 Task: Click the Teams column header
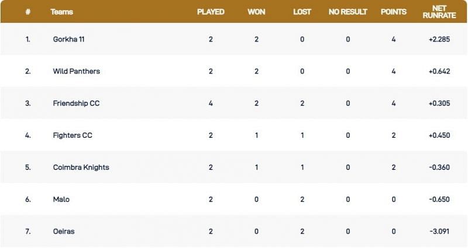point(61,12)
